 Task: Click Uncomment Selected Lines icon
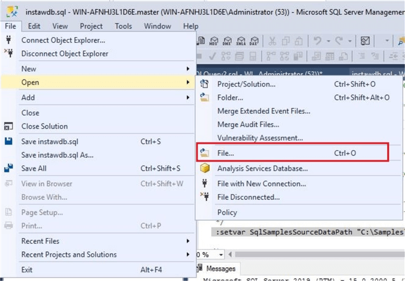375,56
